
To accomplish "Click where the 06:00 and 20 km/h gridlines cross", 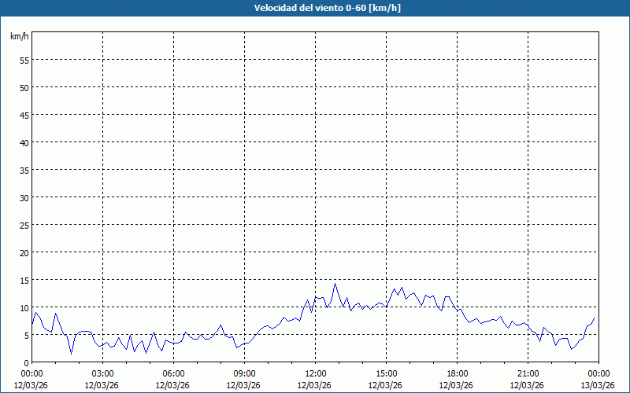I will coord(173,252).
